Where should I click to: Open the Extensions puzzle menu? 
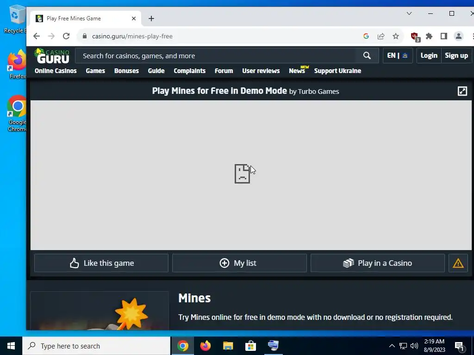(x=429, y=36)
